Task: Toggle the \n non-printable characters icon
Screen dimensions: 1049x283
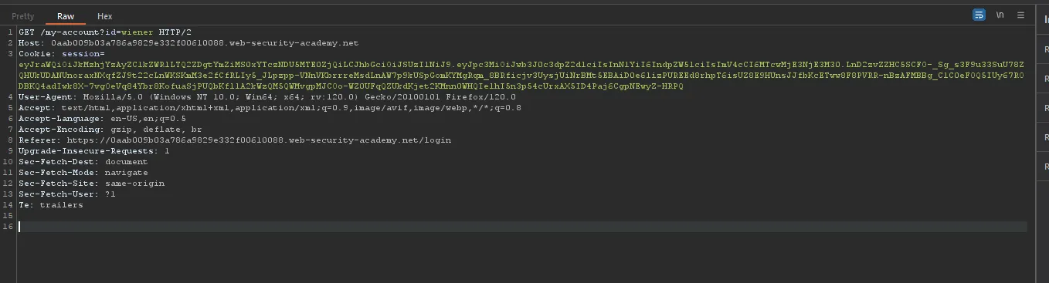Action: click(1000, 15)
